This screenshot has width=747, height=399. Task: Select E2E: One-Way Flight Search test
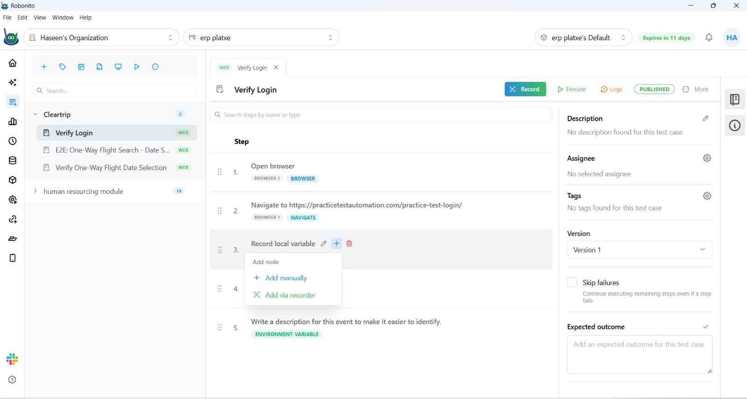117,150
